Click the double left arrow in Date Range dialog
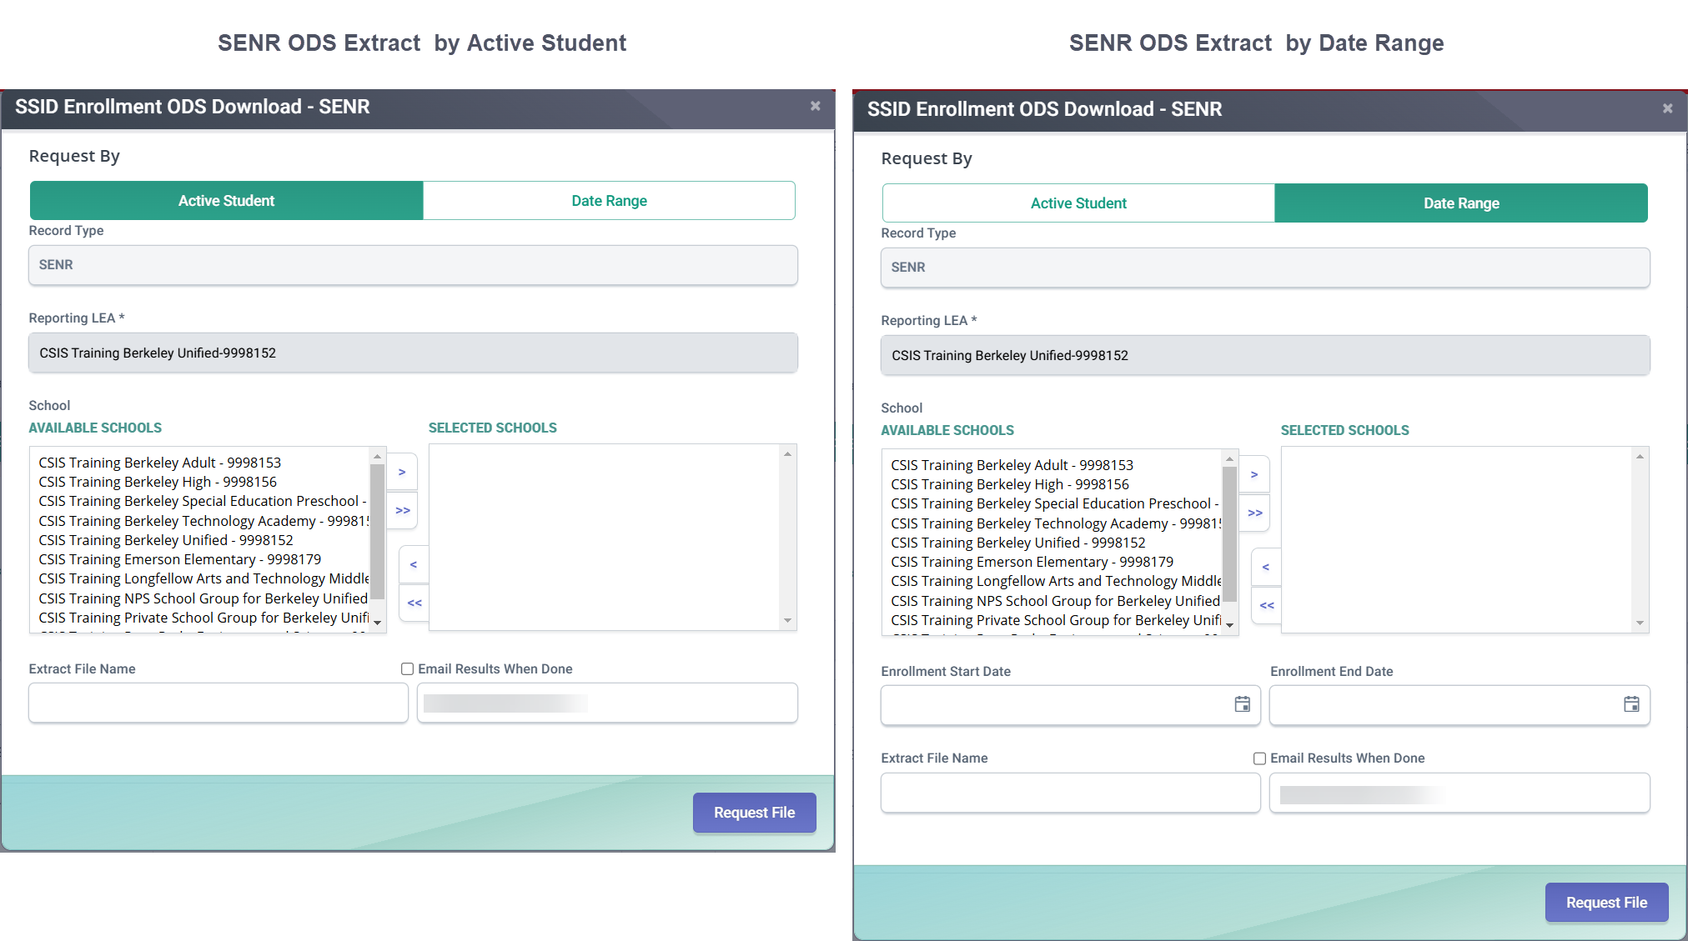Image resolution: width=1688 pixels, height=941 pixels. click(x=1266, y=605)
